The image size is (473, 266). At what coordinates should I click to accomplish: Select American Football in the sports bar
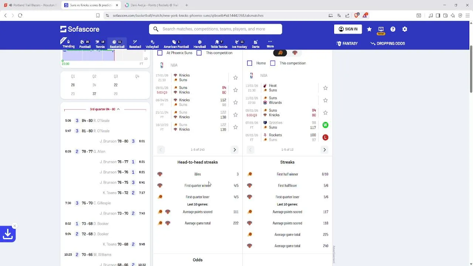pos(176,44)
